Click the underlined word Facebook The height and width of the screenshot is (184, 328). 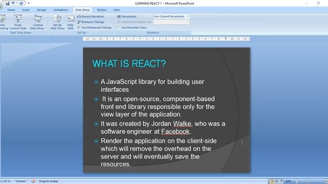tap(175, 131)
